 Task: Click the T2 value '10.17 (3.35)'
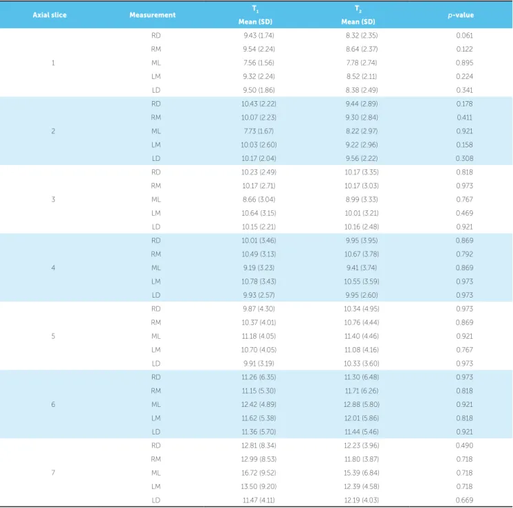coord(362,173)
